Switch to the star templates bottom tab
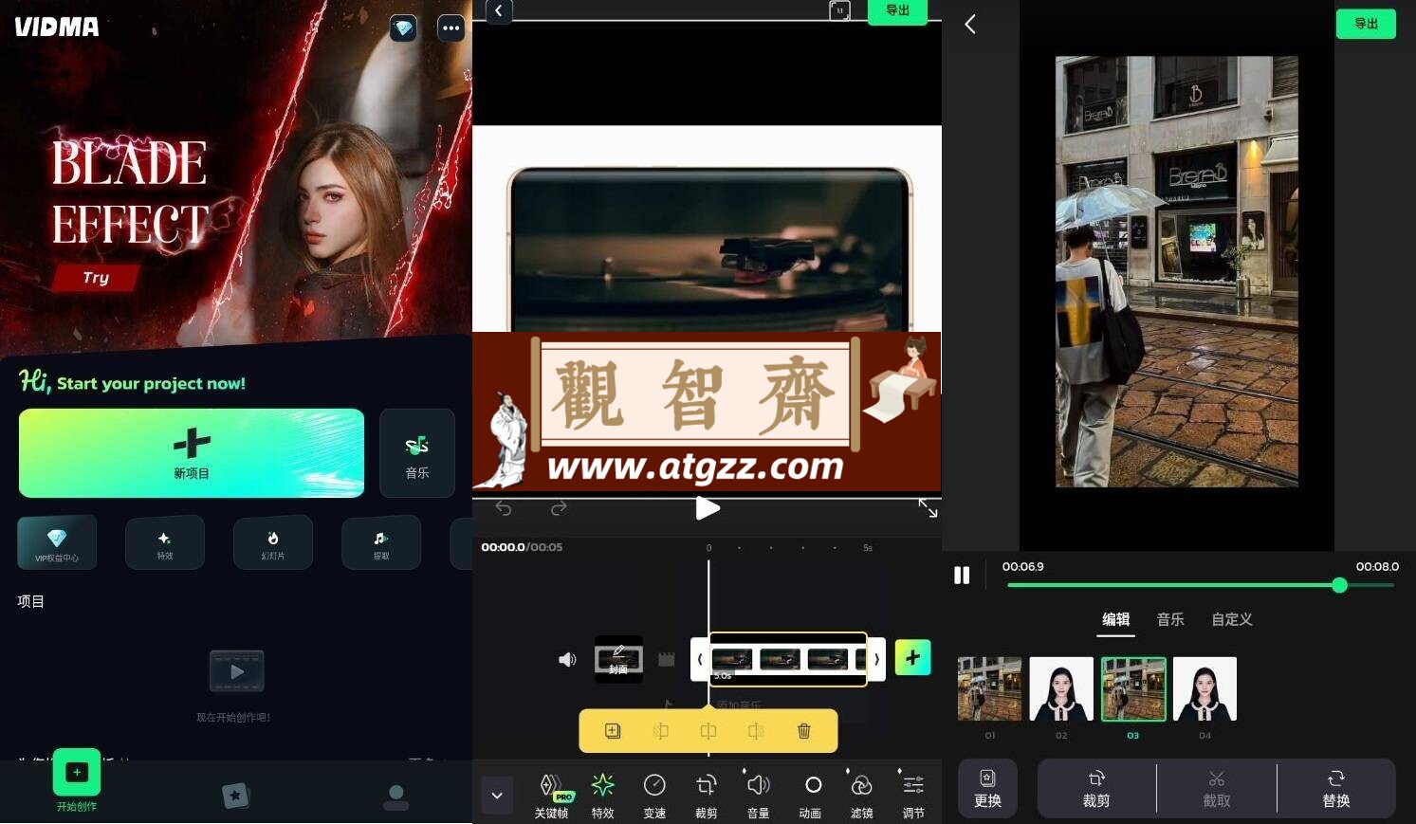 point(235,796)
